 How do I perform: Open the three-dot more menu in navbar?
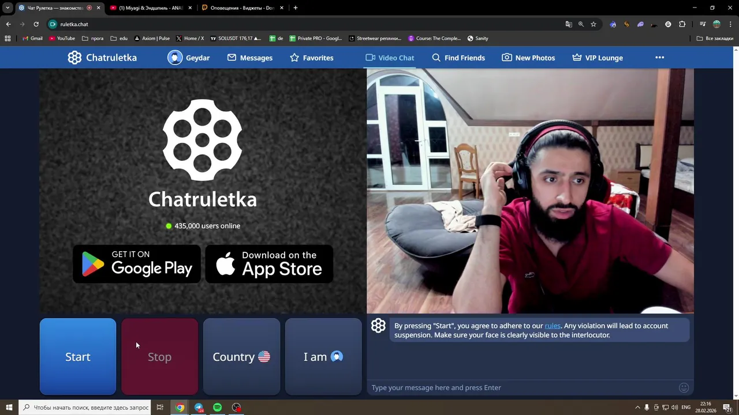click(660, 58)
